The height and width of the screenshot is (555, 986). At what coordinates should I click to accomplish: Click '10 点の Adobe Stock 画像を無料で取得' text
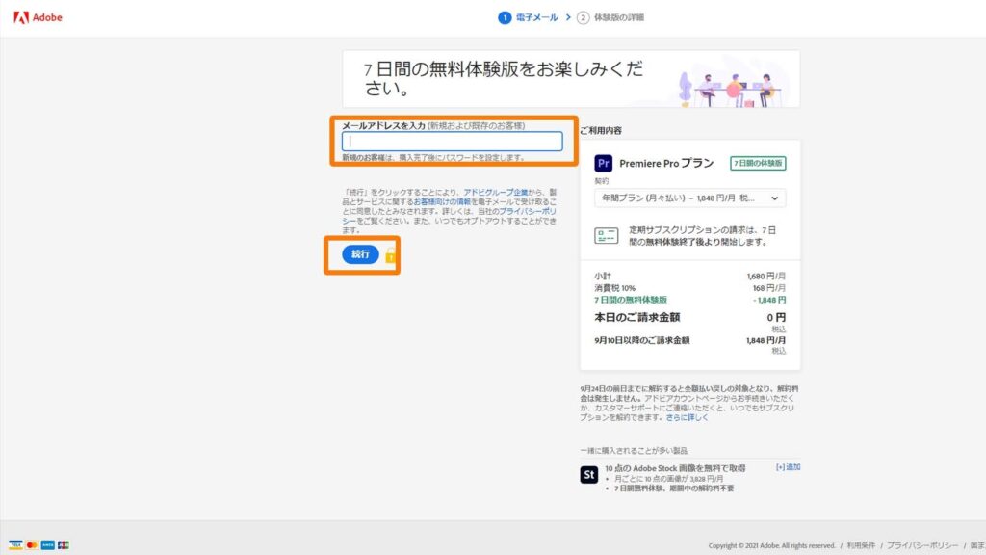[x=675, y=468]
